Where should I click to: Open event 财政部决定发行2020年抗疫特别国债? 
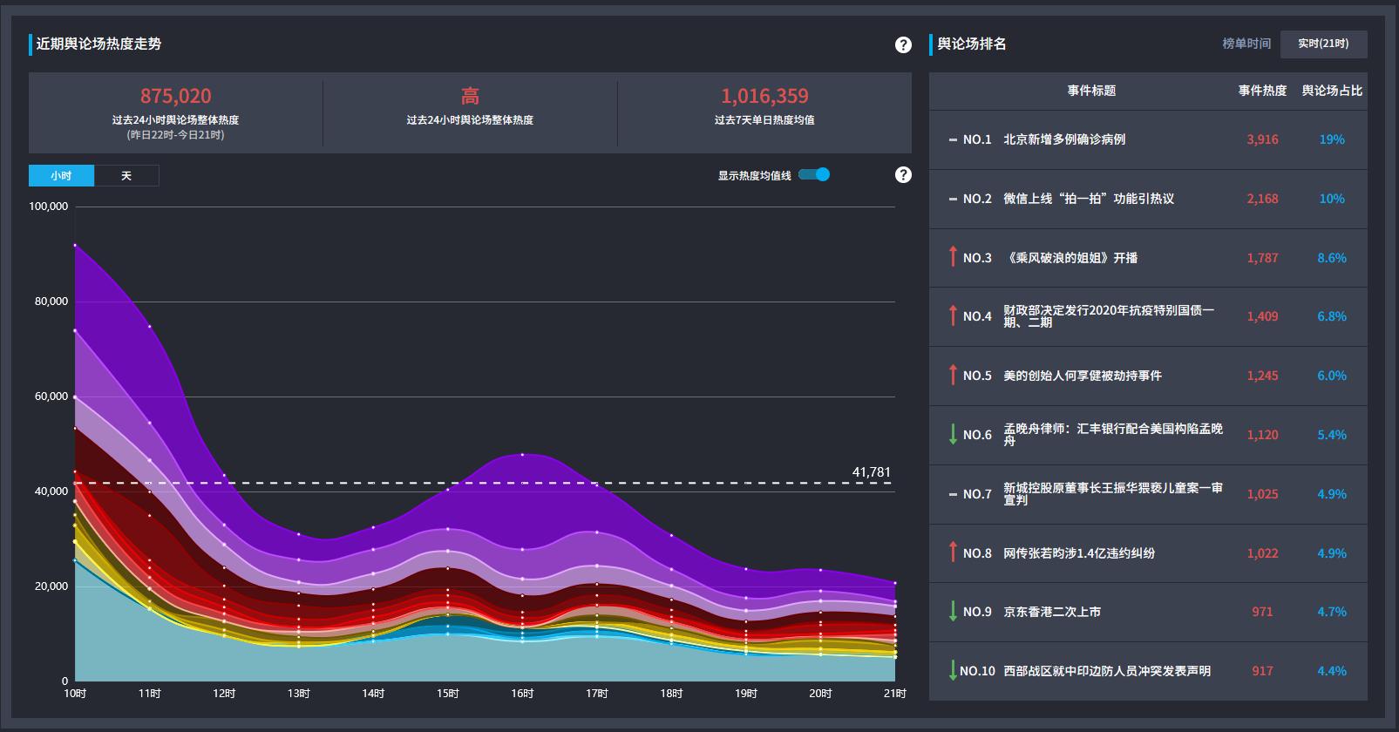pyautogui.click(x=1109, y=316)
